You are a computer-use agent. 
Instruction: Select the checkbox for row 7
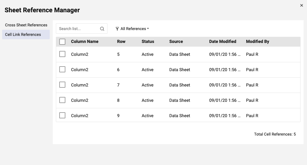[x=62, y=85]
